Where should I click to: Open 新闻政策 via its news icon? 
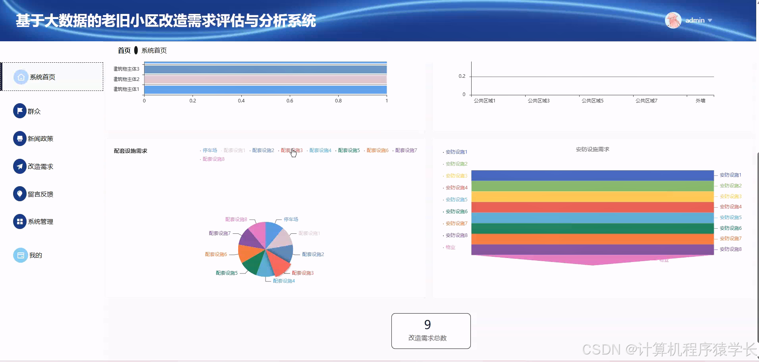(x=20, y=139)
